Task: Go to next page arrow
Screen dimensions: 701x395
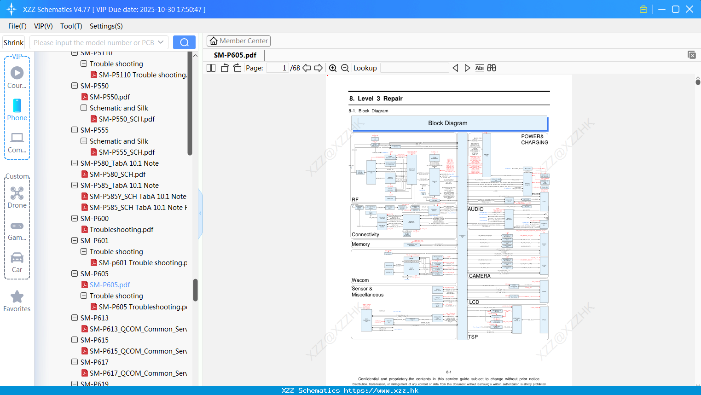Action: [319, 68]
